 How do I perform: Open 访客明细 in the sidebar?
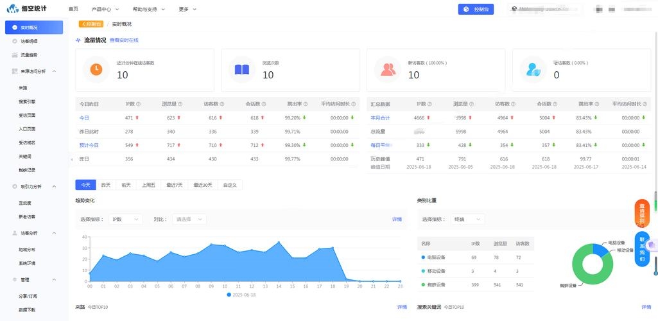click(x=29, y=41)
